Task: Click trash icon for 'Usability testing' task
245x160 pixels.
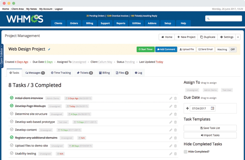Action: tap(175, 154)
